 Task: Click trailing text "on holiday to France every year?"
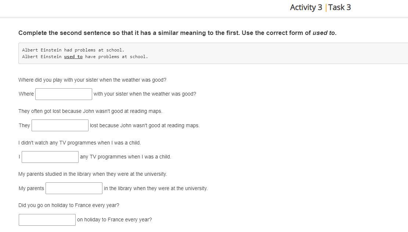tap(115, 219)
